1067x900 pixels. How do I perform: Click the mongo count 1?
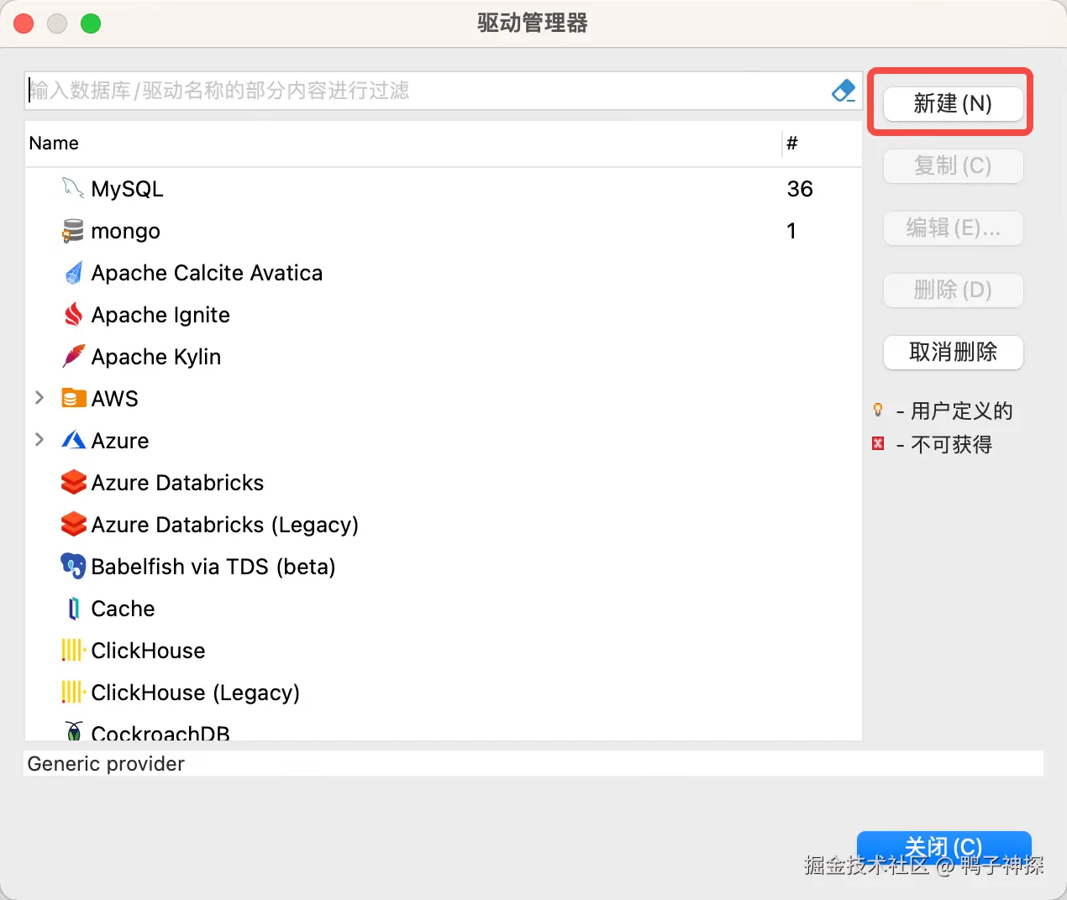pyautogui.click(x=791, y=231)
